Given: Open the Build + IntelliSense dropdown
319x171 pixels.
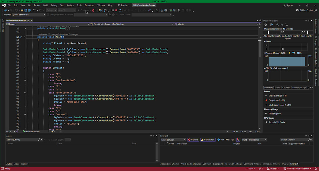Looking at the screenshot, I should click(254, 140).
